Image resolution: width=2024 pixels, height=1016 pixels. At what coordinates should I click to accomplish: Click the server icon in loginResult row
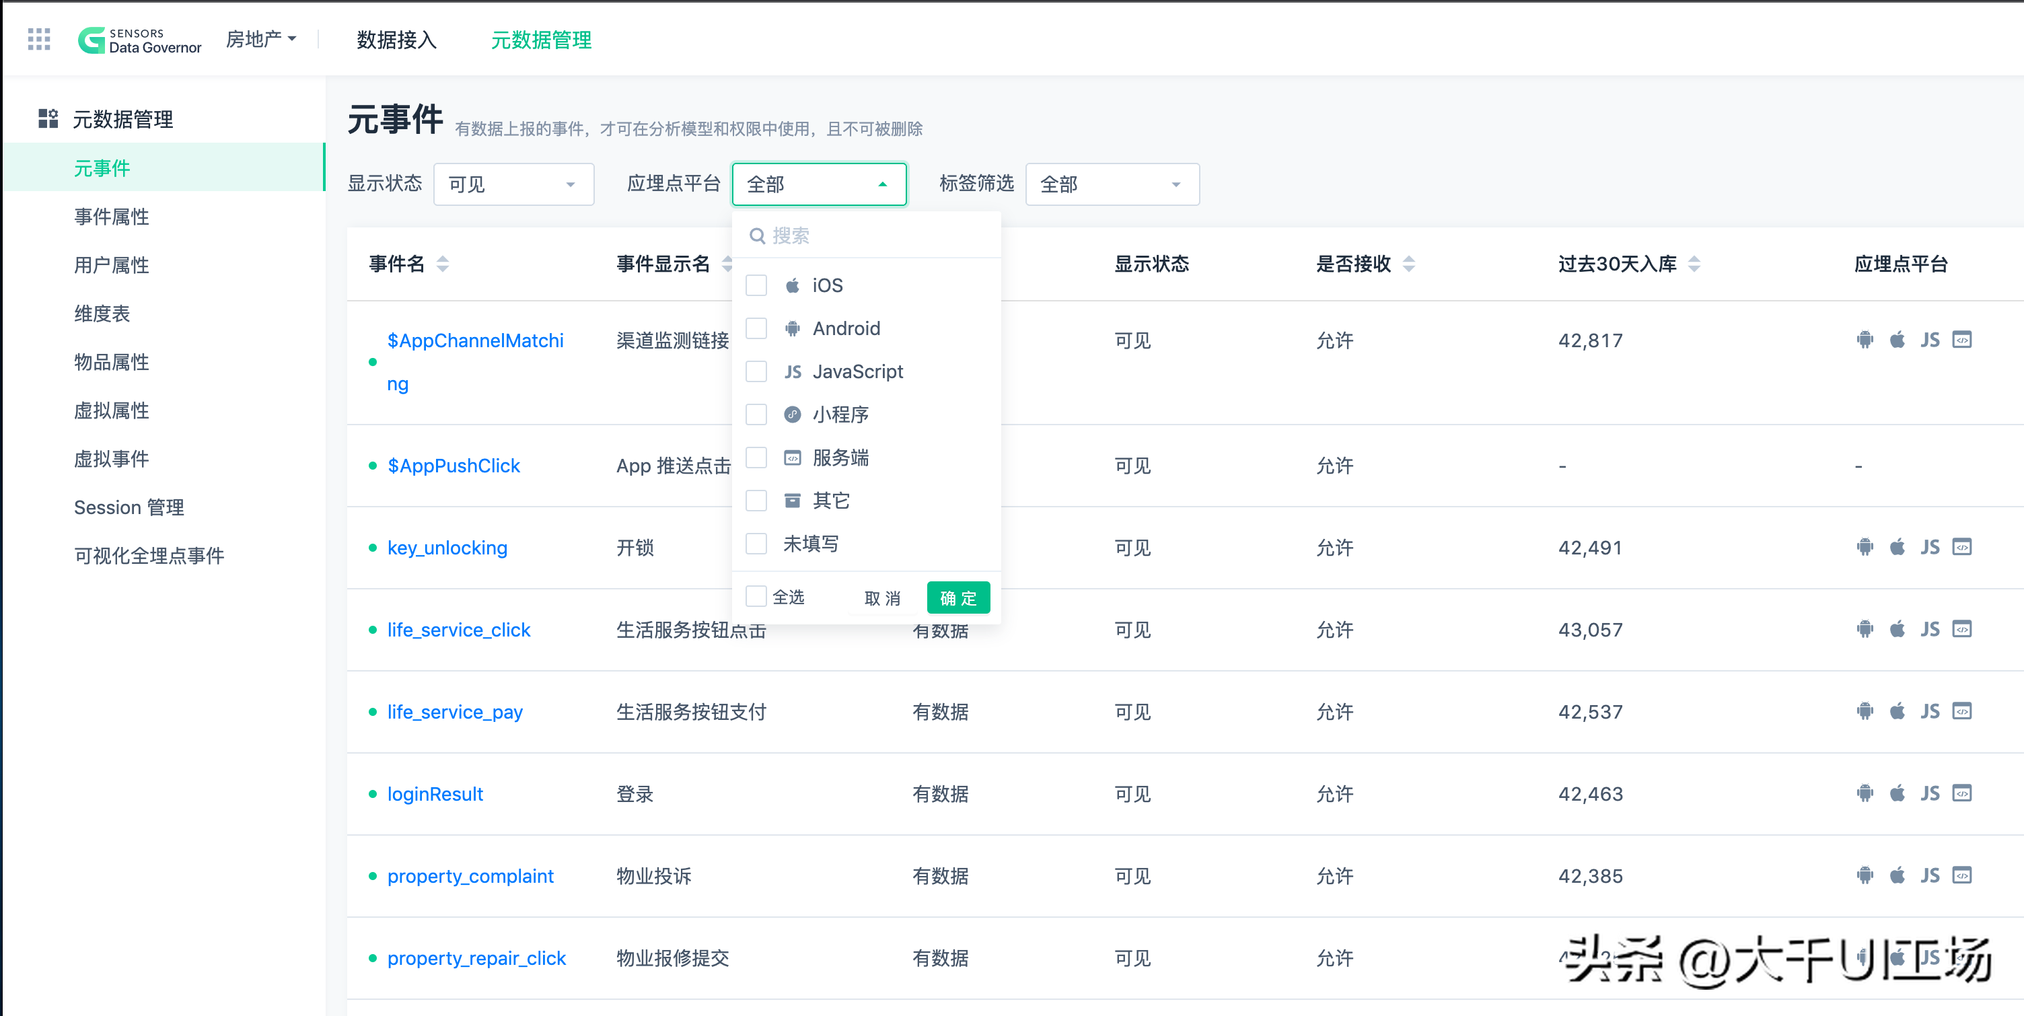click(1962, 793)
